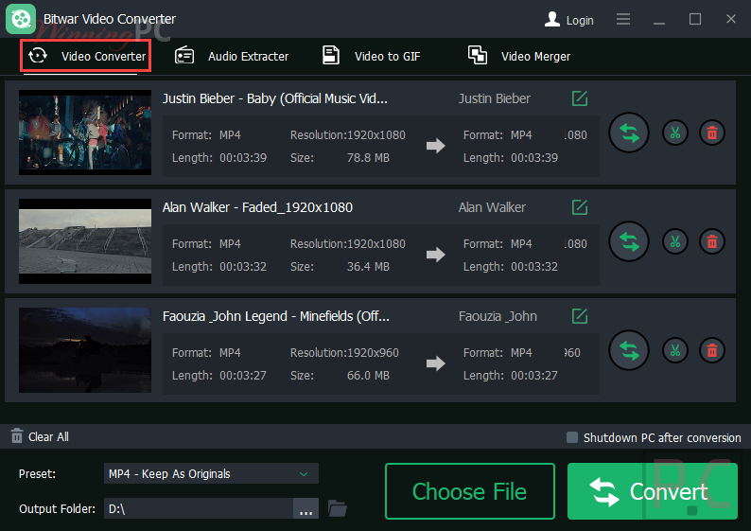Screen dimensions: 751x531
Task: Click the 78.8 MB size value
Action: pyautogui.click(x=368, y=158)
